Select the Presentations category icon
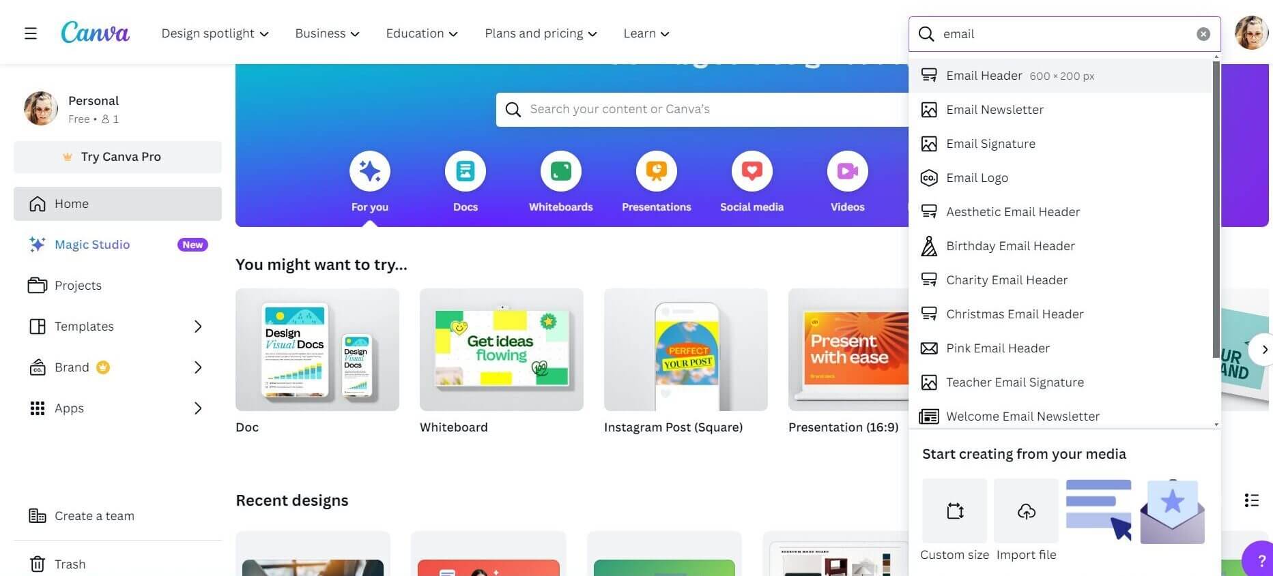This screenshot has height=576, width=1273. click(657, 170)
